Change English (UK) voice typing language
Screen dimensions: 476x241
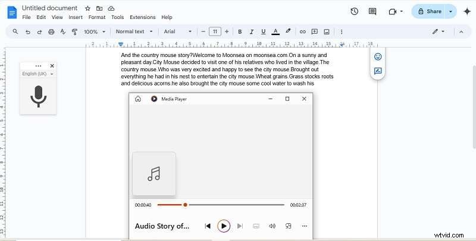37,74
